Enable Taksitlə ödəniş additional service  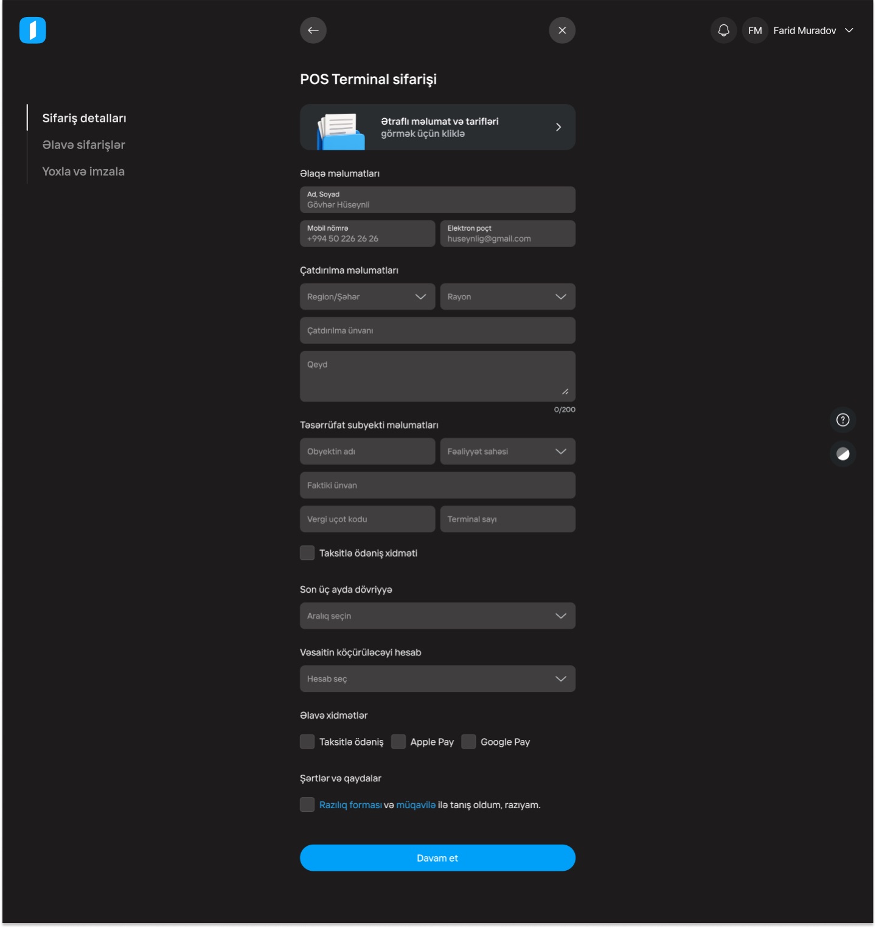tap(307, 742)
